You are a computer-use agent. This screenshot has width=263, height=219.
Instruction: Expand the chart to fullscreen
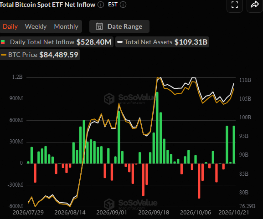pyautogui.click(x=235, y=5)
